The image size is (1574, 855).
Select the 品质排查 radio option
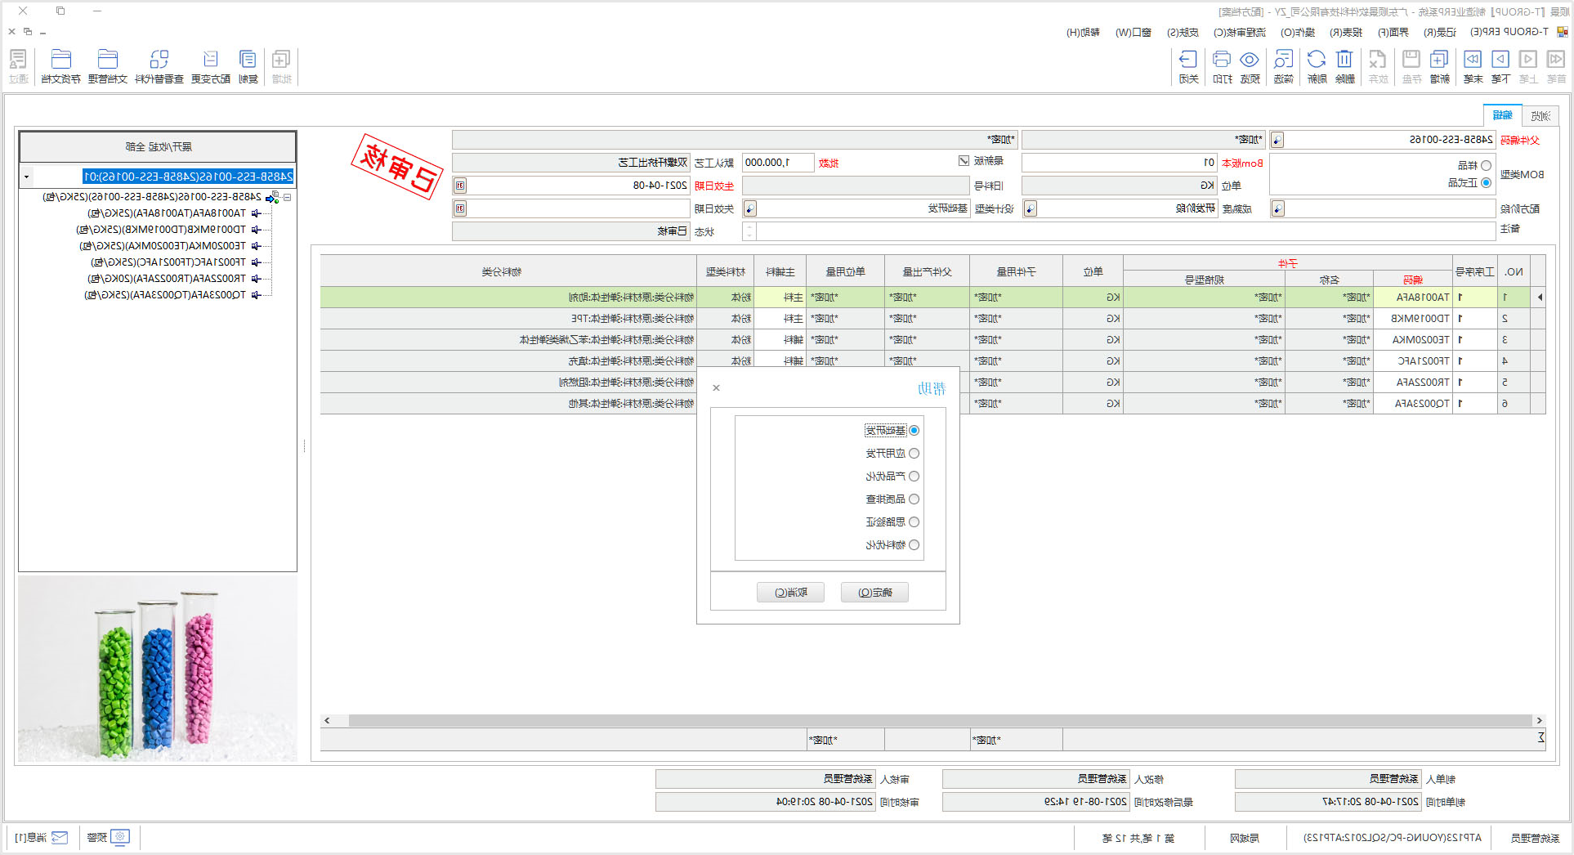click(914, 499)
